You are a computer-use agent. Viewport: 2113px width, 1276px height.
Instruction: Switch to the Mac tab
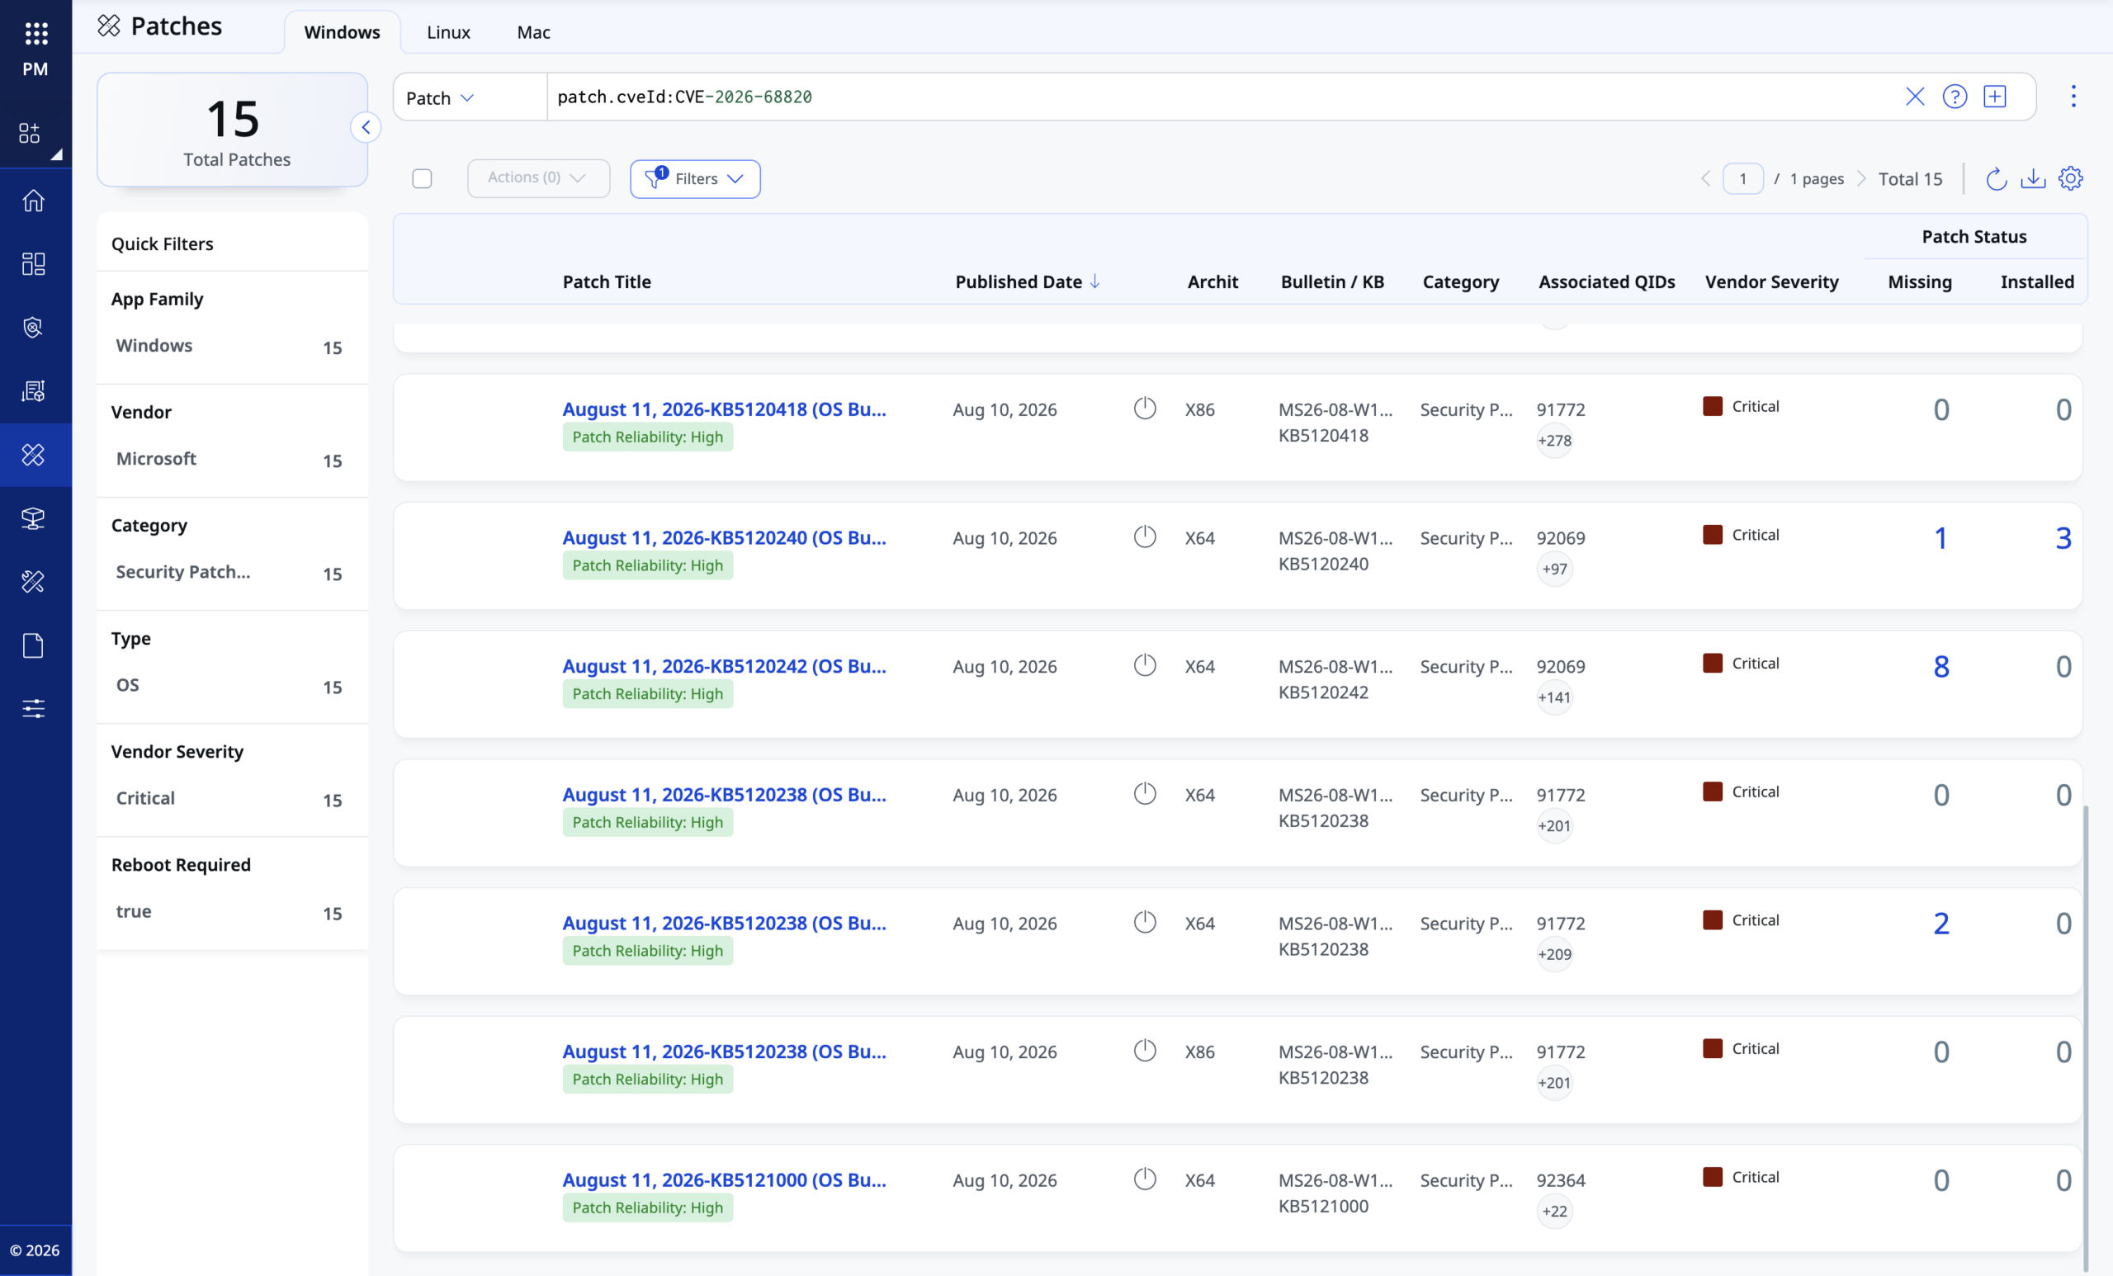(x=533, y=31)
